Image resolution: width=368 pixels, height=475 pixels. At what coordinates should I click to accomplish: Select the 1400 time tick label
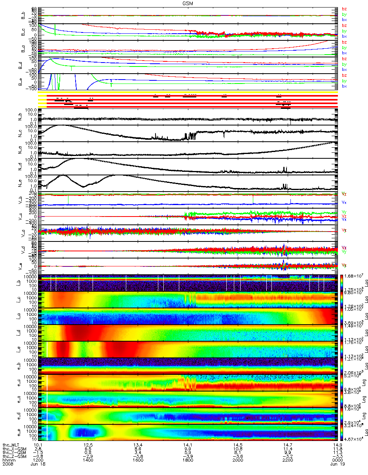pos(88,461)
